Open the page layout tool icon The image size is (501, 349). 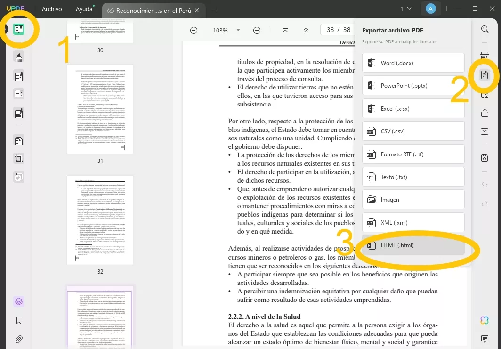pos(19,94)
